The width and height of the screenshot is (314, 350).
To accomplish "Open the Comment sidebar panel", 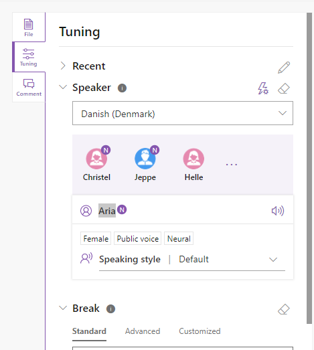I will (29, 87).
